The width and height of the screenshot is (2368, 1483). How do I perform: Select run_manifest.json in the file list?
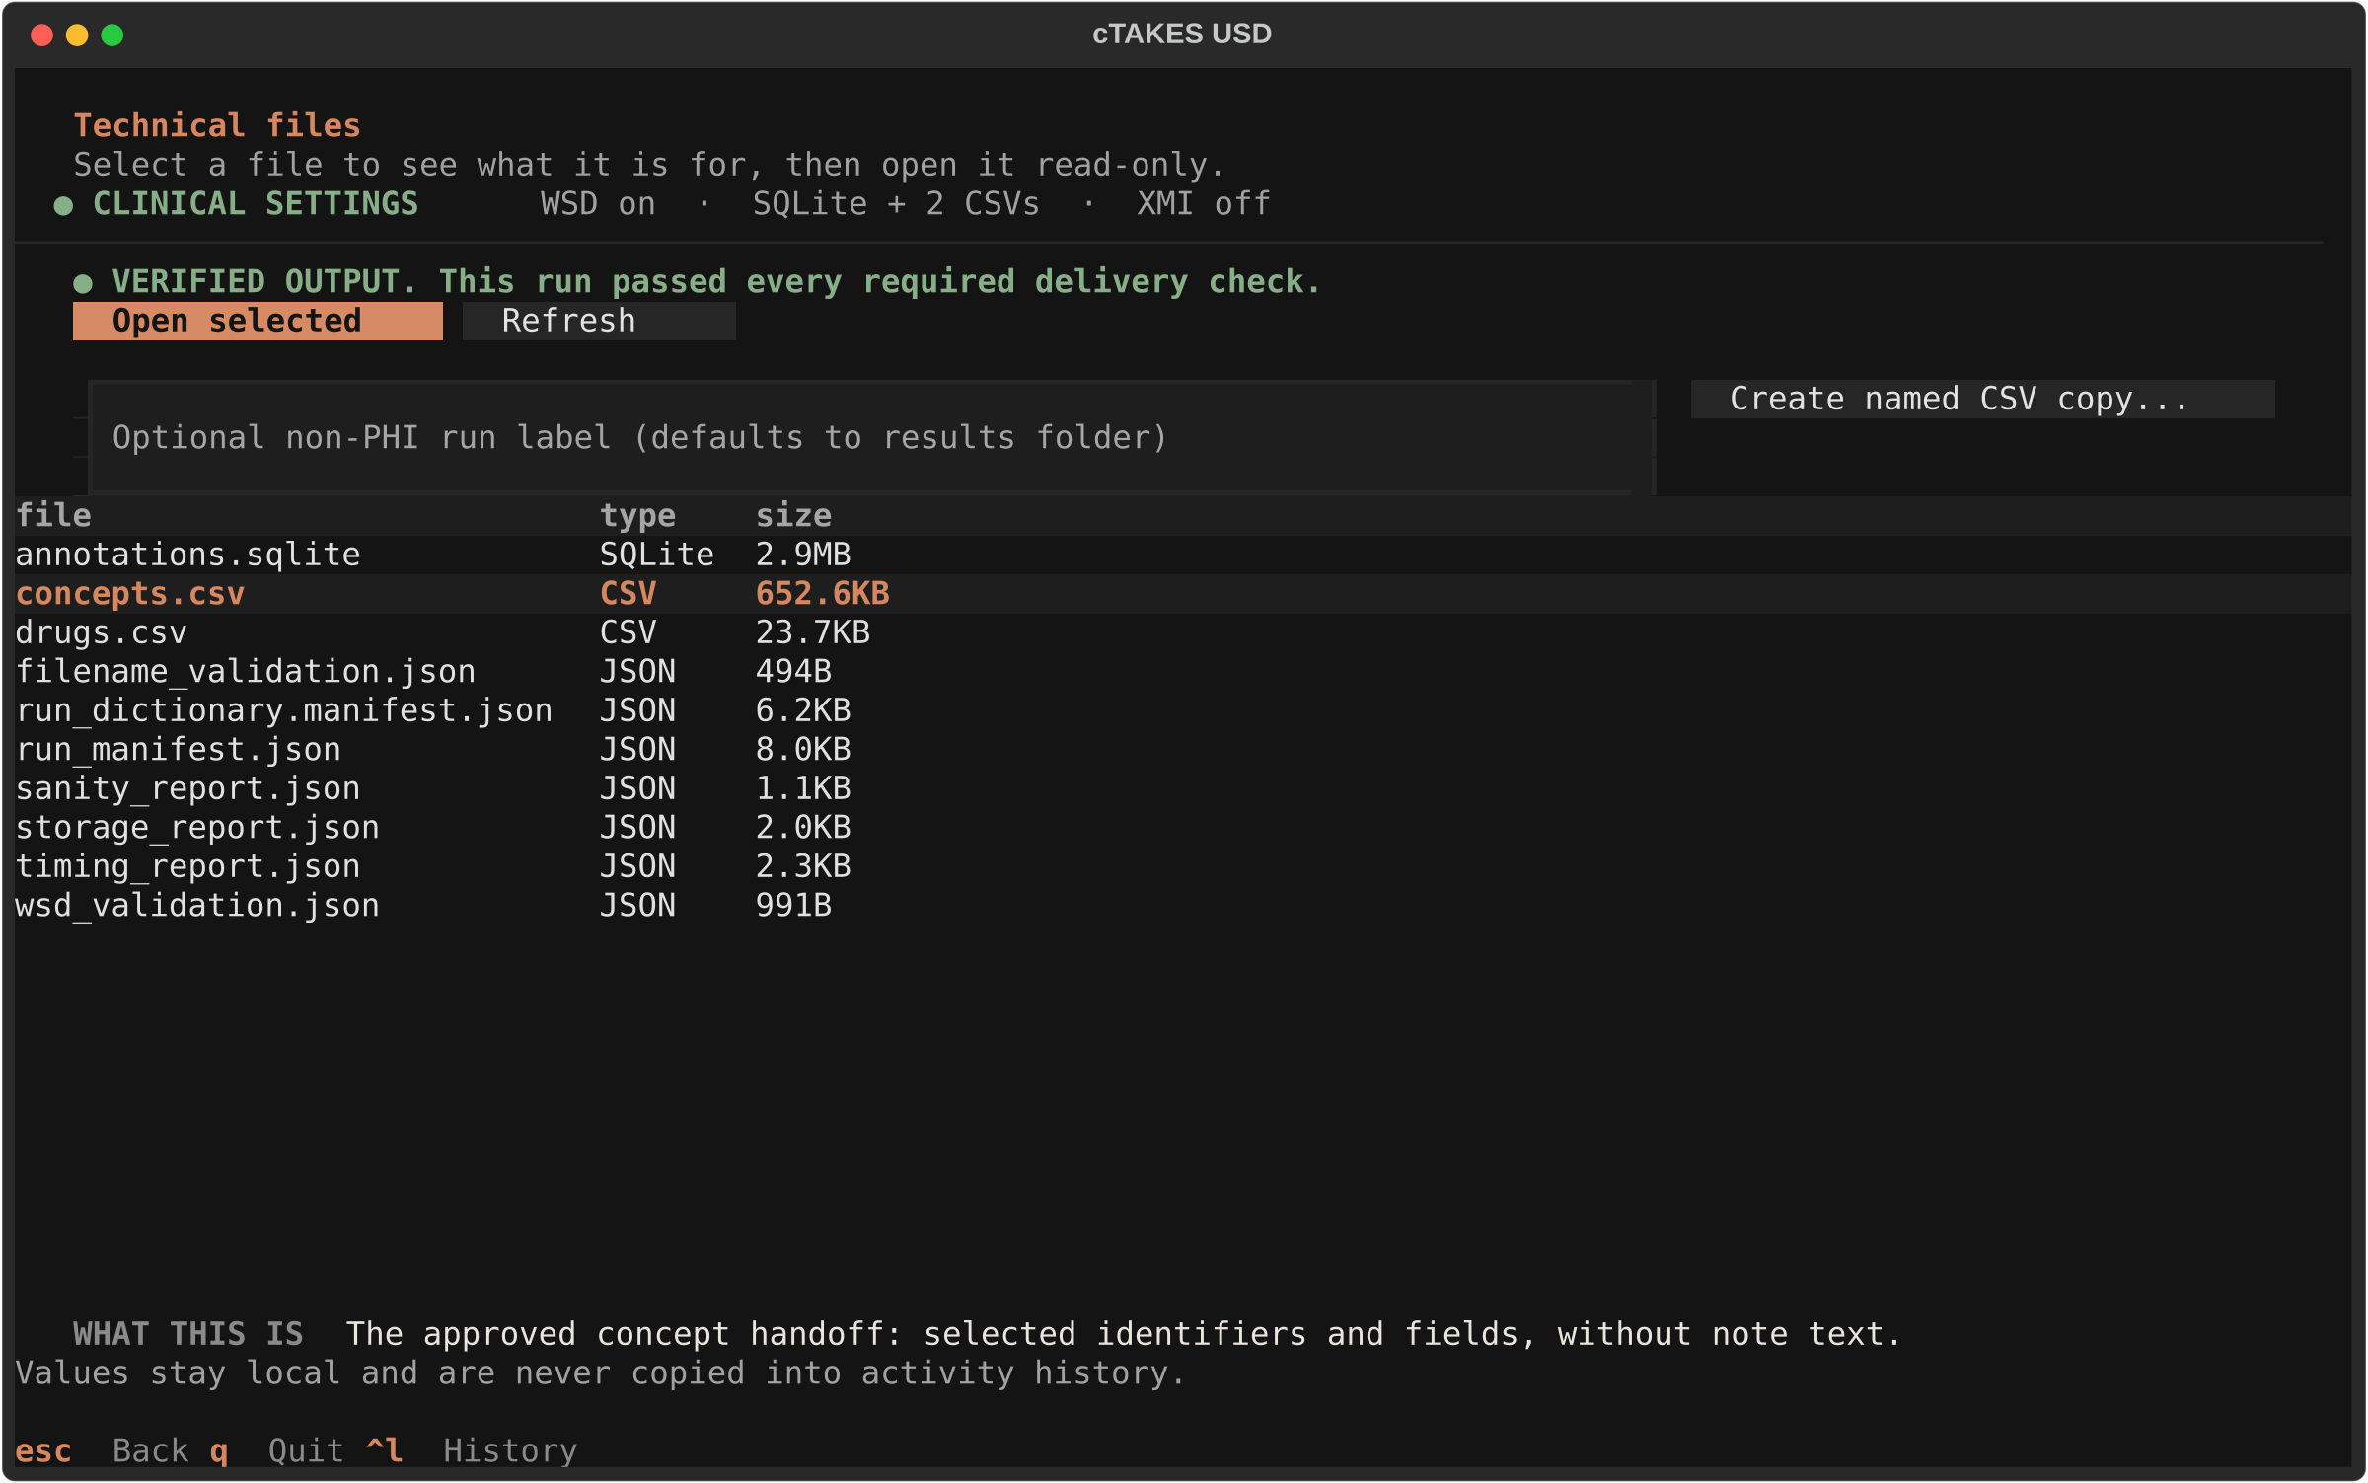click(1182, 750)
